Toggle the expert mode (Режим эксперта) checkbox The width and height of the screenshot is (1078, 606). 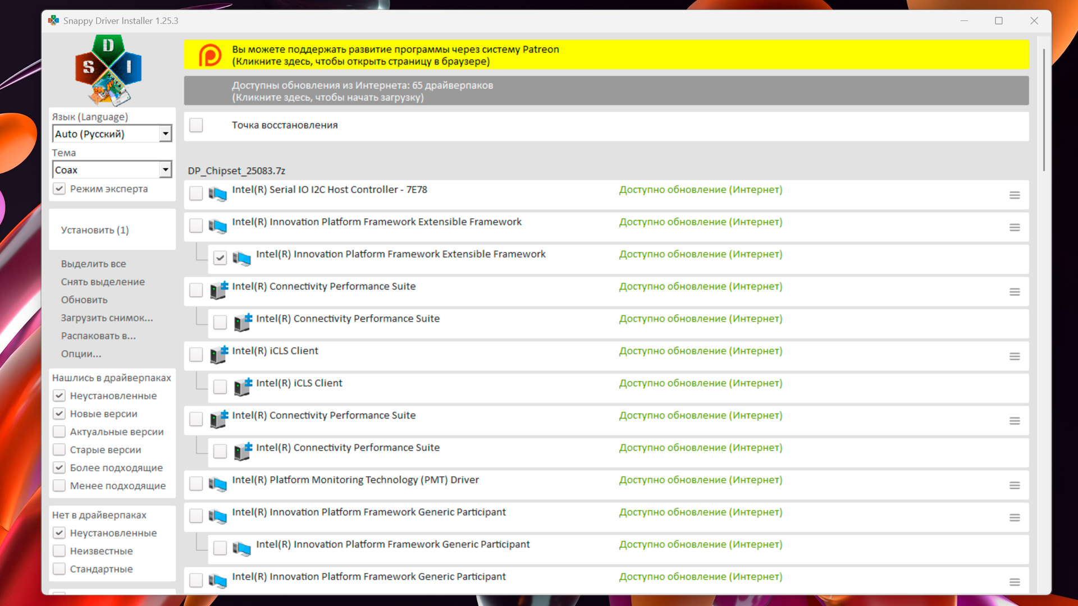tap(59, 189)
